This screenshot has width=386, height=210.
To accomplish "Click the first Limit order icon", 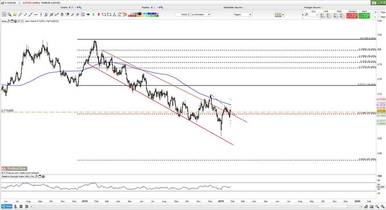I will [x=322, y=15].
